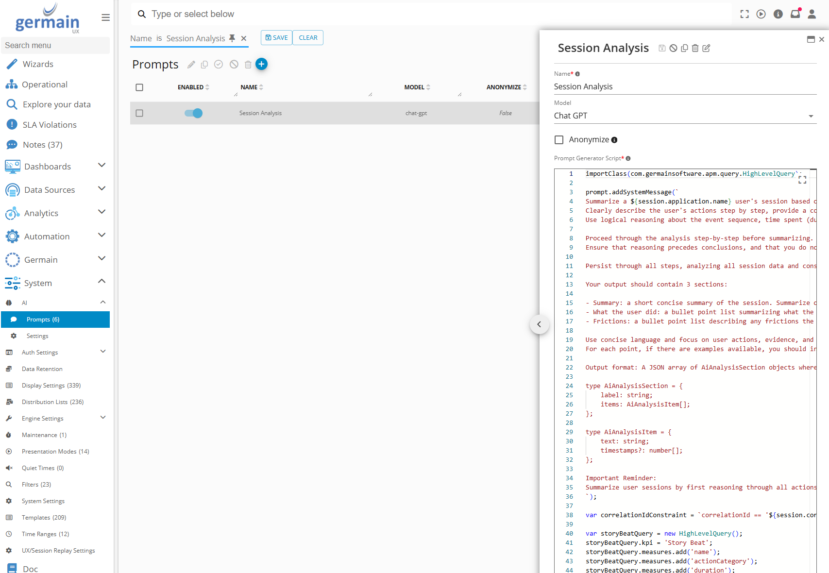829x573 pixels.
Task: Open the Model dropdown showing Chat GPT
Action: (x=684, y=116)
